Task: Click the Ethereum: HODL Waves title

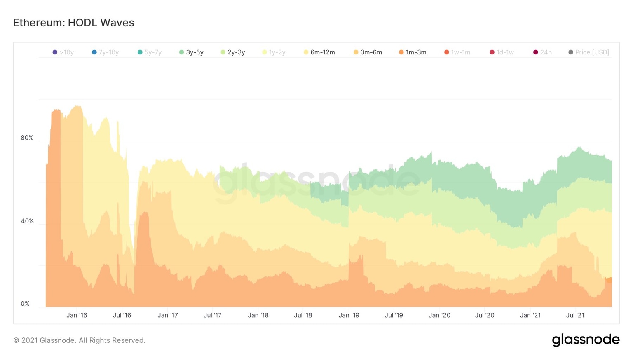Action: pos(73,23)
